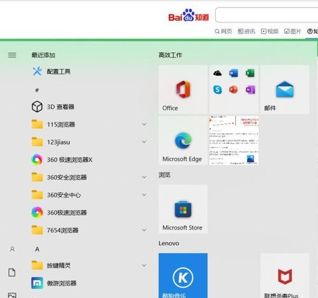Viewport: 318px width, 298px height.
Task: Click the 高效工作 group heading
Action: tap(170, 55)
